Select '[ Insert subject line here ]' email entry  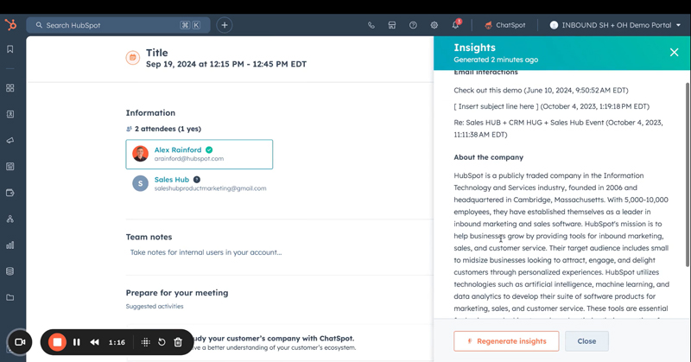coord(551,106)
